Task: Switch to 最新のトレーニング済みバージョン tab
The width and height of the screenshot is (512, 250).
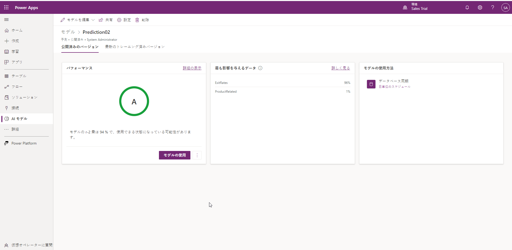Action: [x=135, y=47]
